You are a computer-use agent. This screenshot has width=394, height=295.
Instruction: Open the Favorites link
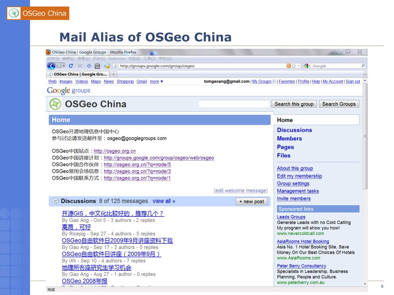click(x=287, y=81)
